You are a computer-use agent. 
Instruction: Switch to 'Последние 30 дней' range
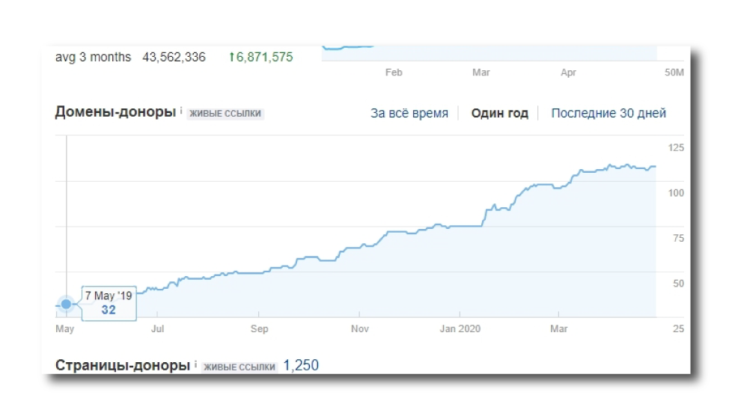click(609, 114)
